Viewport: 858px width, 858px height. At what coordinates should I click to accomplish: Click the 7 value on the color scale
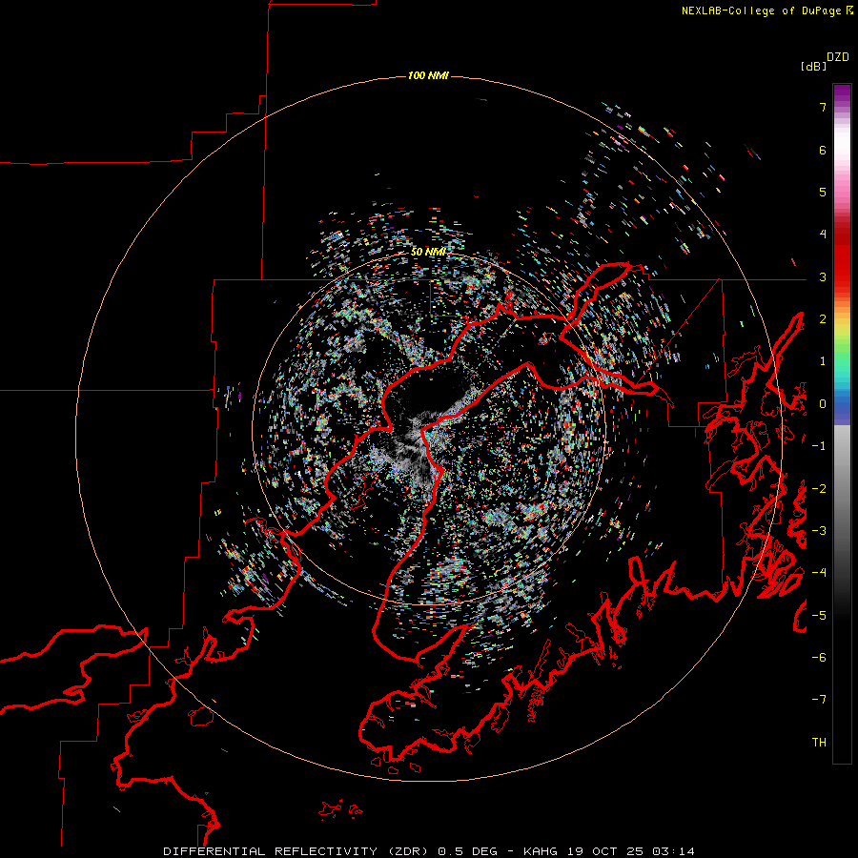click(823, 107)
